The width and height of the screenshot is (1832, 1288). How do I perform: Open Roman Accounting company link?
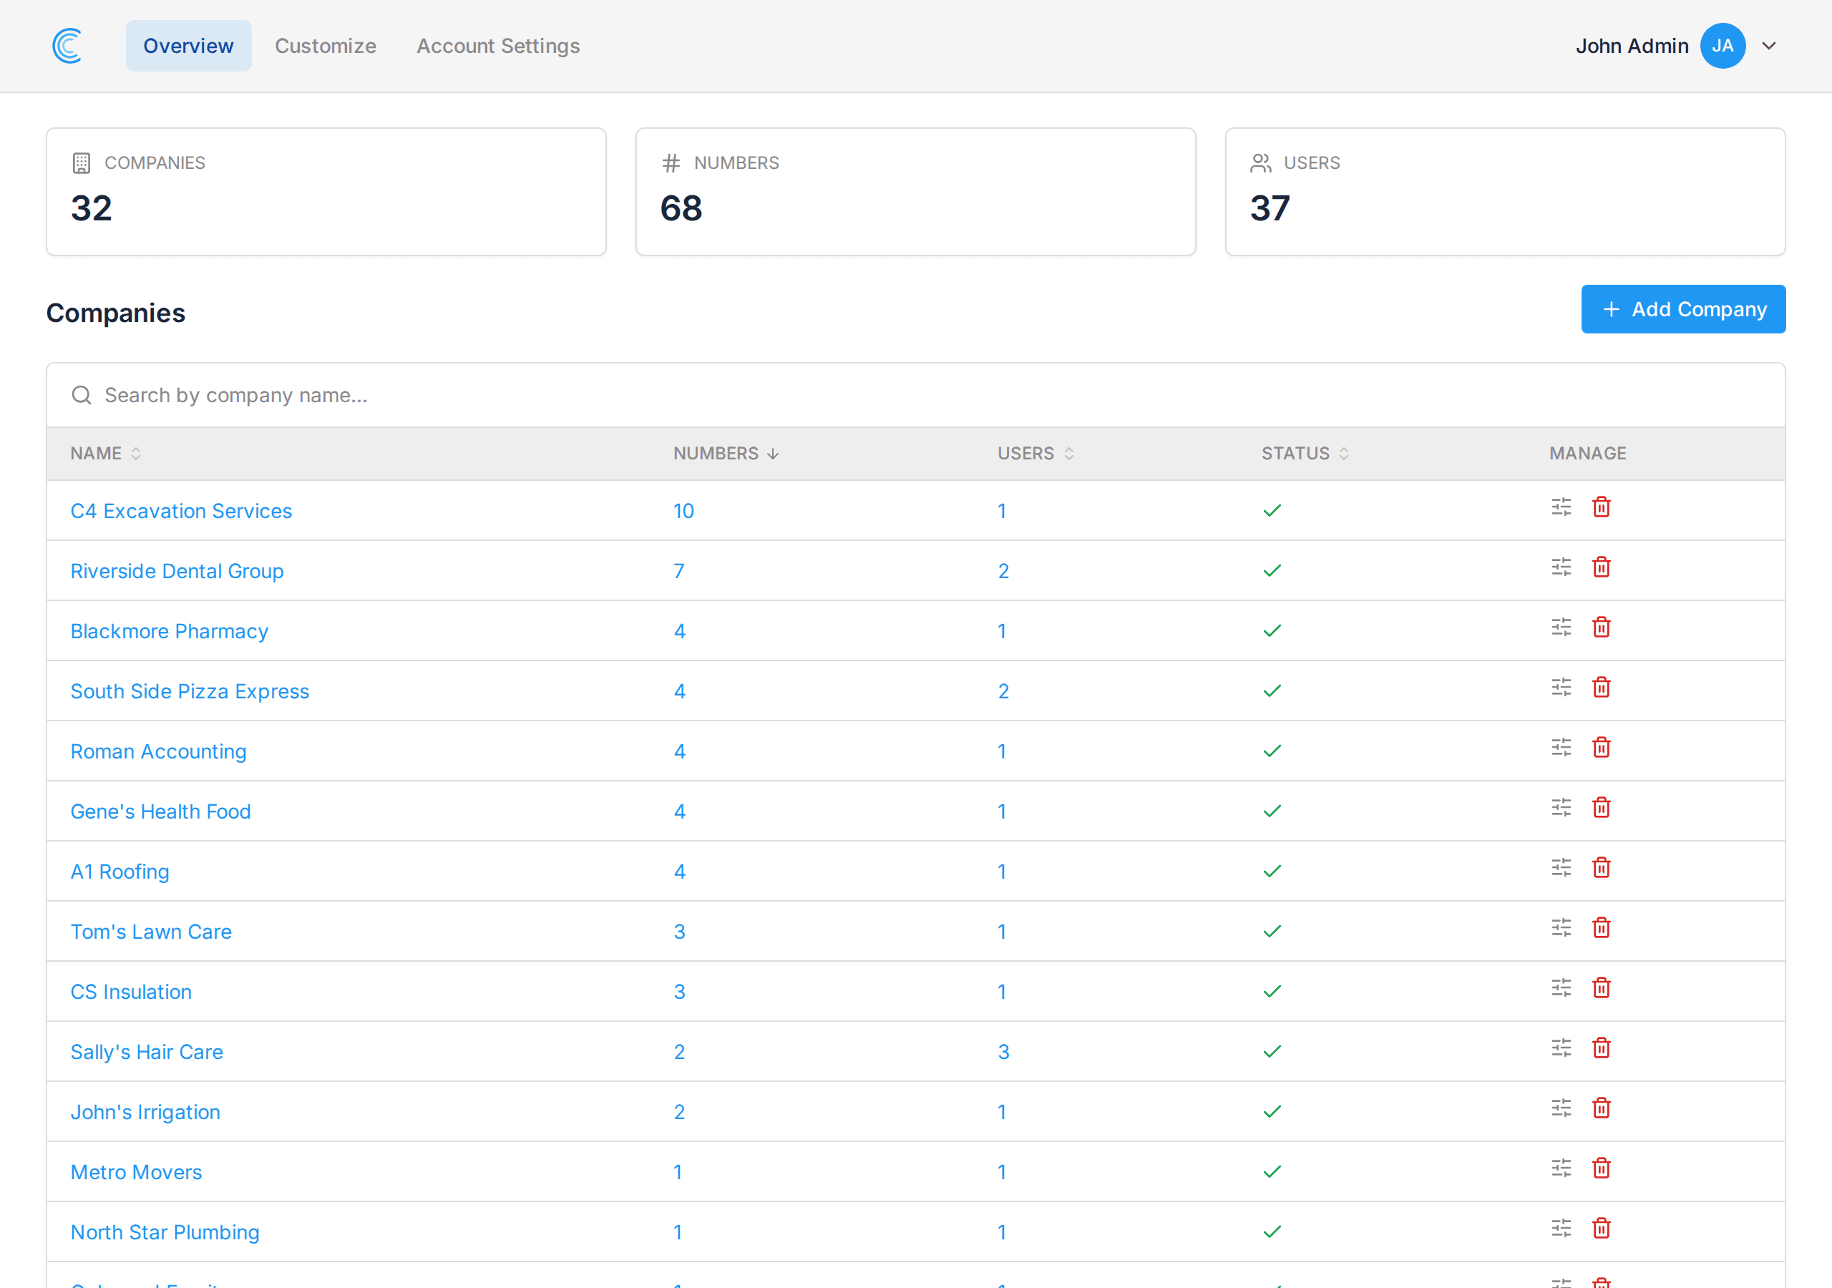[158, 752]
